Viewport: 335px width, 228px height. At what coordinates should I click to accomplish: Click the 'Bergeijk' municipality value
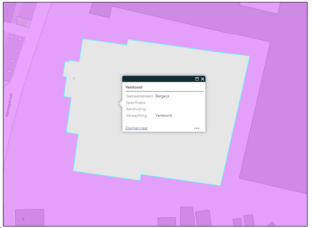[163, 96]
